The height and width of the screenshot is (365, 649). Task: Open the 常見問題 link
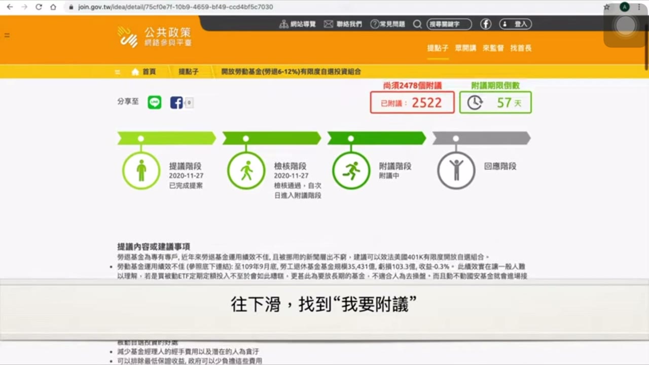point(388,24)
